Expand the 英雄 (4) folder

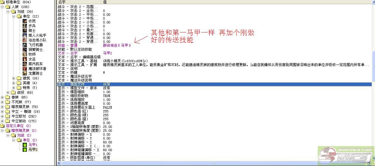click(x=14, y=83)
